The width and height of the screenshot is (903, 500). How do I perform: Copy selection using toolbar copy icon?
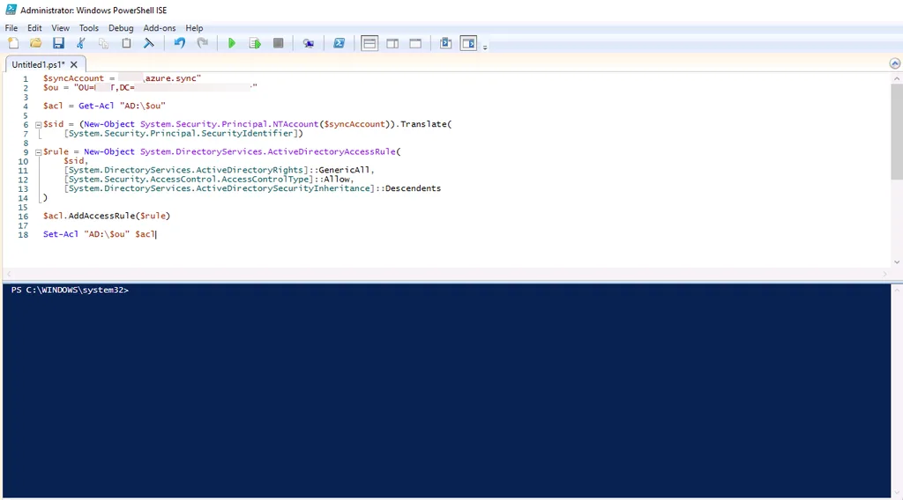(x=104, y=43)
